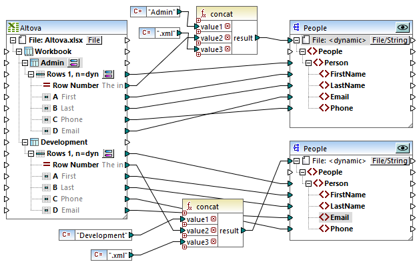Click the Admin worksheet table icon
Image resolution: width=419 pixels, height=266 pixels.
click(x=34, y=63)
